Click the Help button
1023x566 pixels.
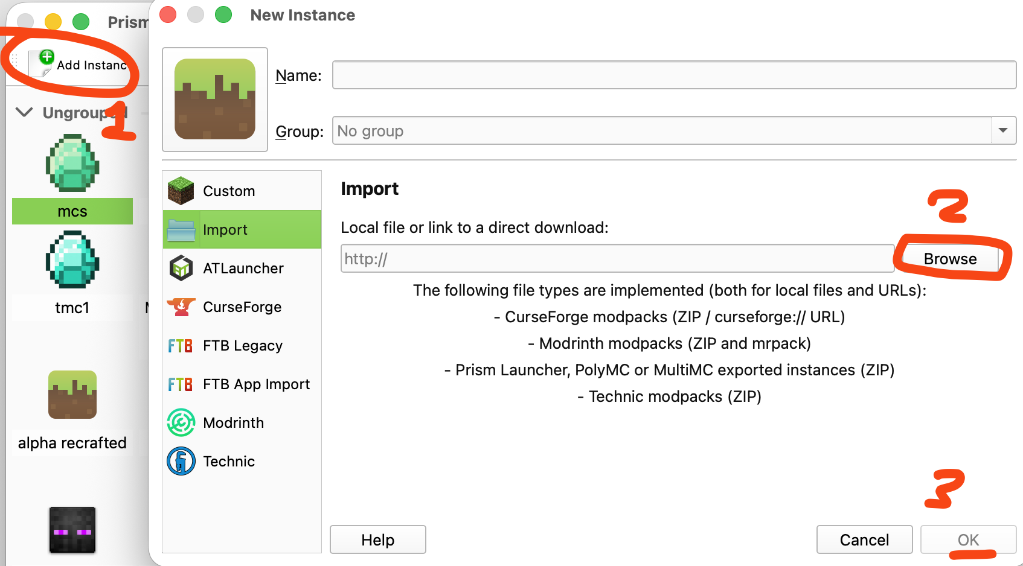pyautogui.click(x=378, y=539)
